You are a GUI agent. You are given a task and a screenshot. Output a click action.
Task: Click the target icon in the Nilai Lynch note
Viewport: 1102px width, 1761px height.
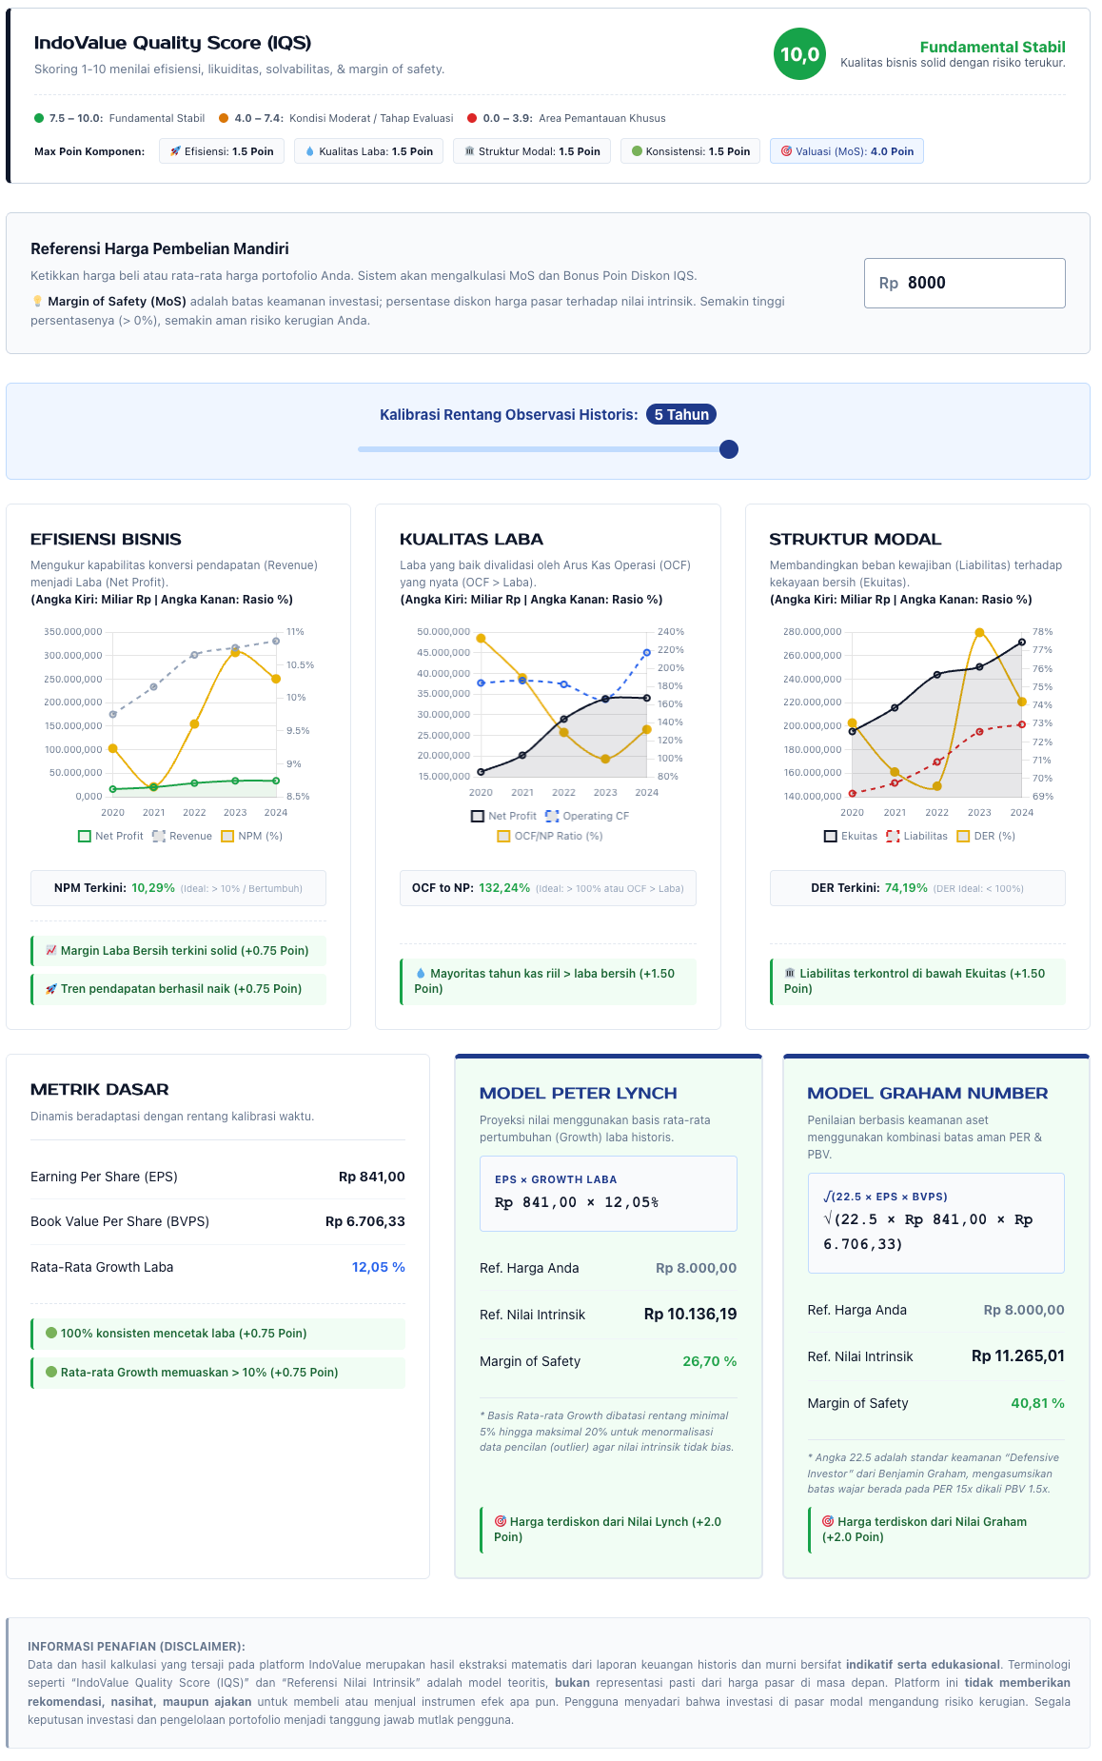tap(501, 1522)
